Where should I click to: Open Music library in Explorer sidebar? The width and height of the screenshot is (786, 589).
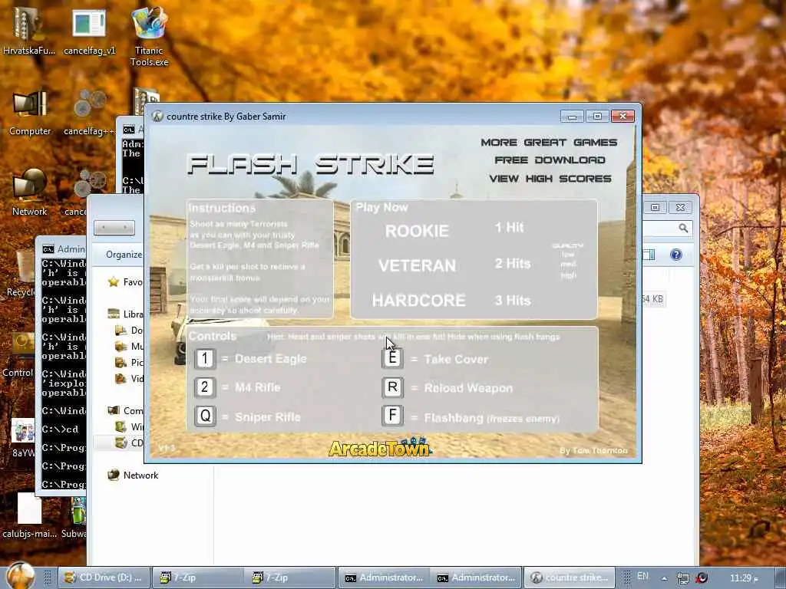click(129, 346)
